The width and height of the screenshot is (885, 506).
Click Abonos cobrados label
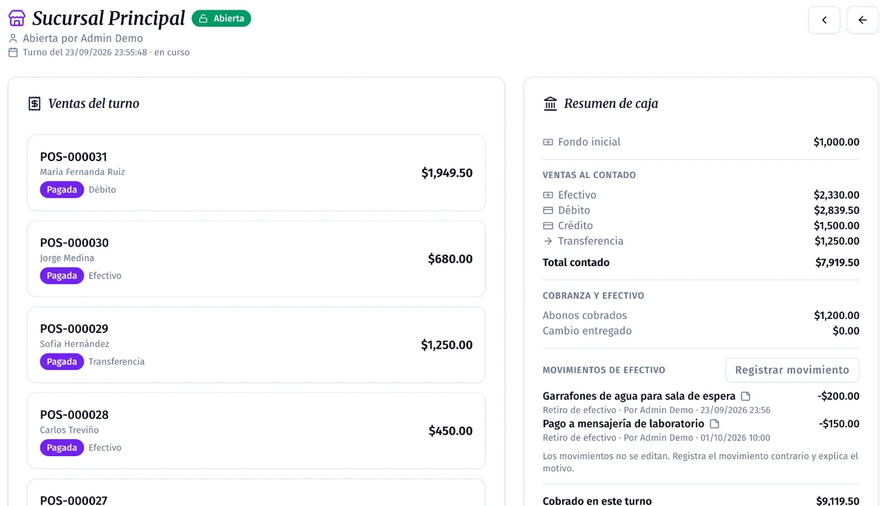point(585,315)
